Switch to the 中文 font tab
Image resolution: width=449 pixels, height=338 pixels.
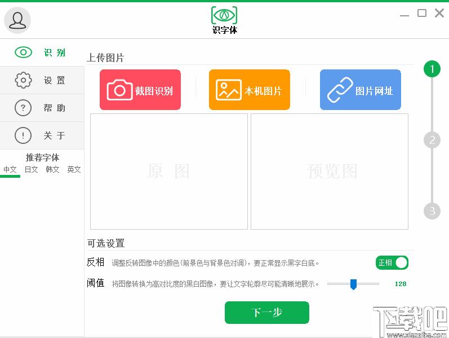point(10,169)
